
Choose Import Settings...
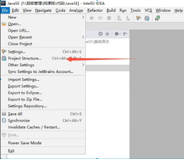point(43,80)
